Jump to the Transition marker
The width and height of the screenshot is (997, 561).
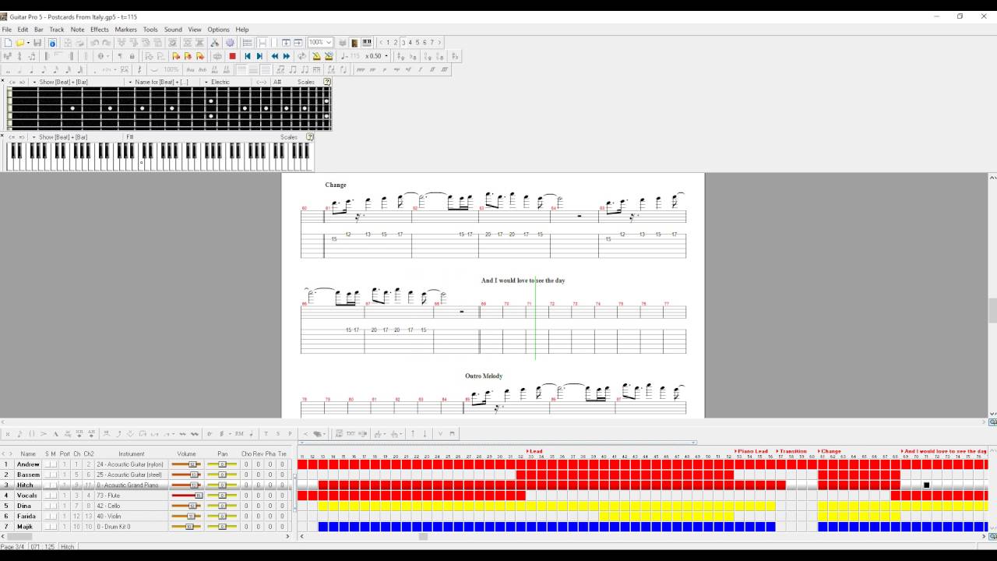coord(791,451)
